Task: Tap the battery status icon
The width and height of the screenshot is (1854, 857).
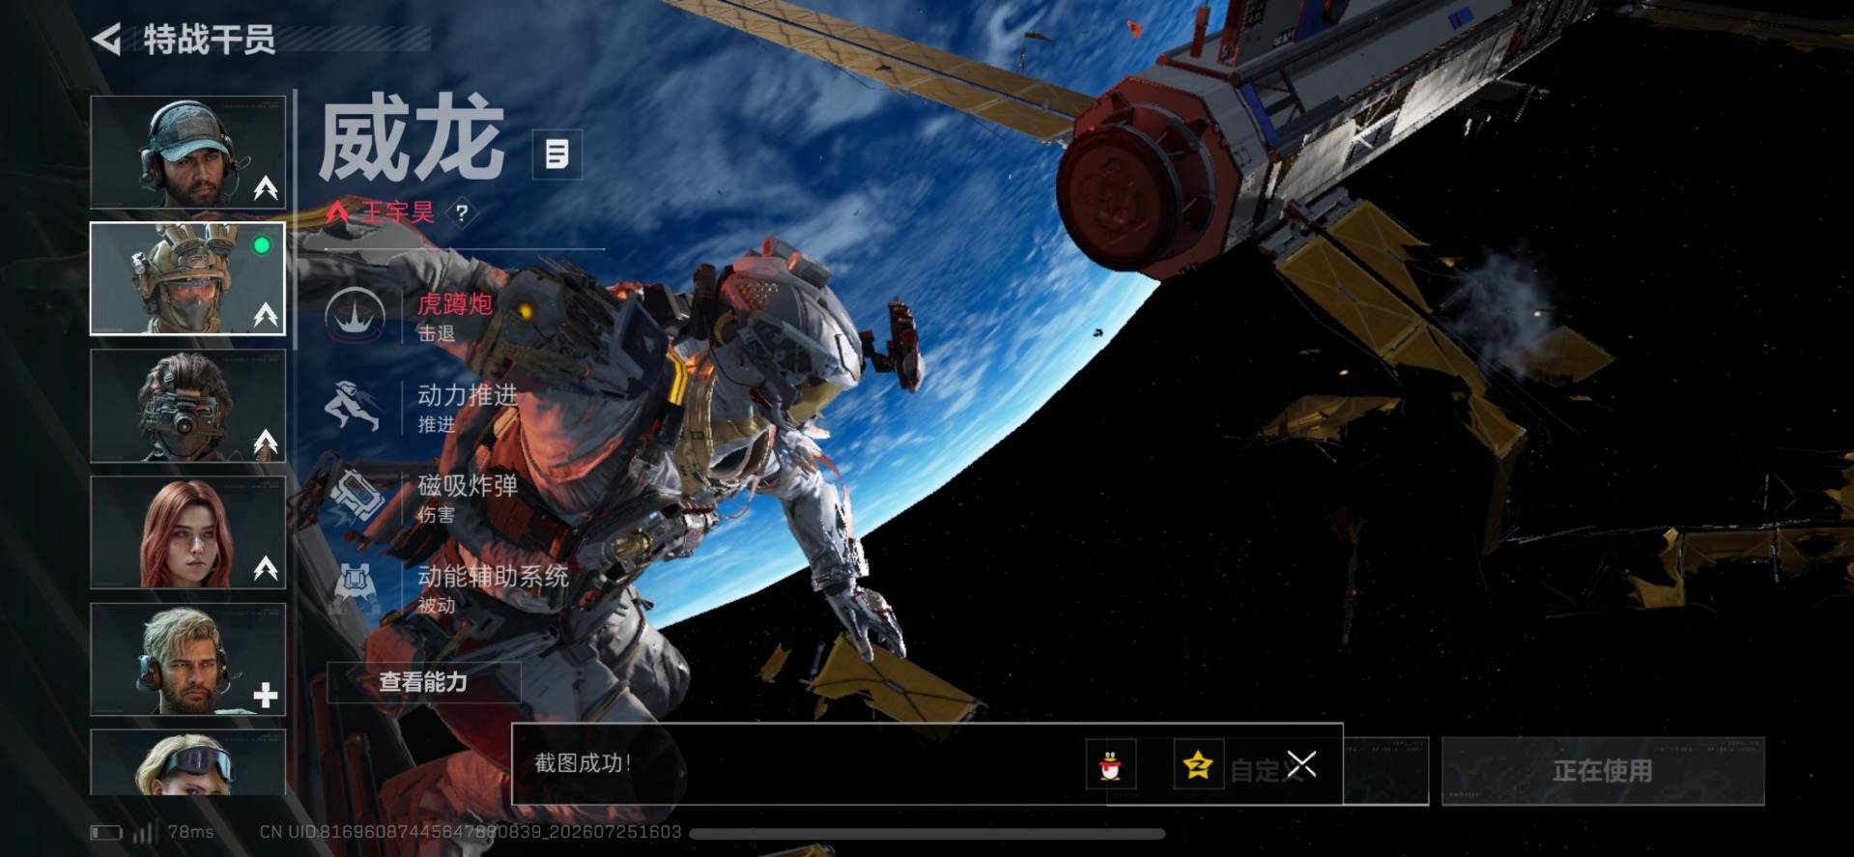Action: pyautogui.click(x=106, y=832)
